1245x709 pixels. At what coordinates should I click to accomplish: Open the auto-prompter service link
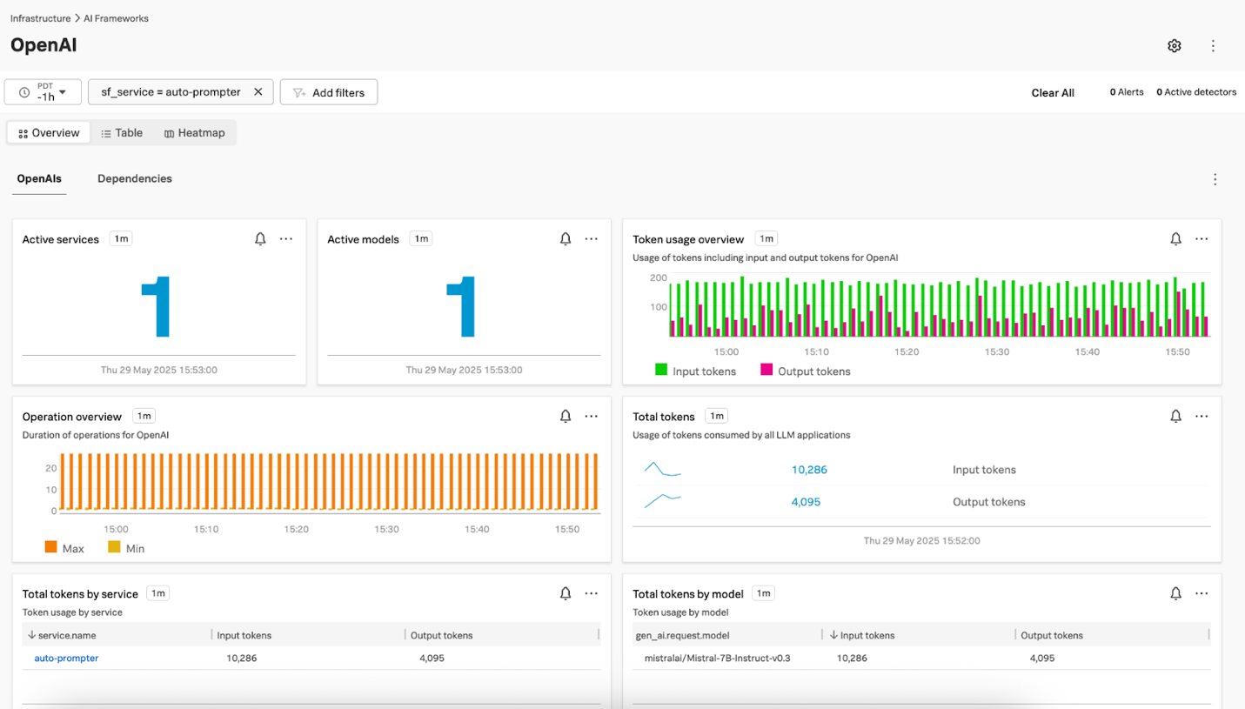point(66,659)
